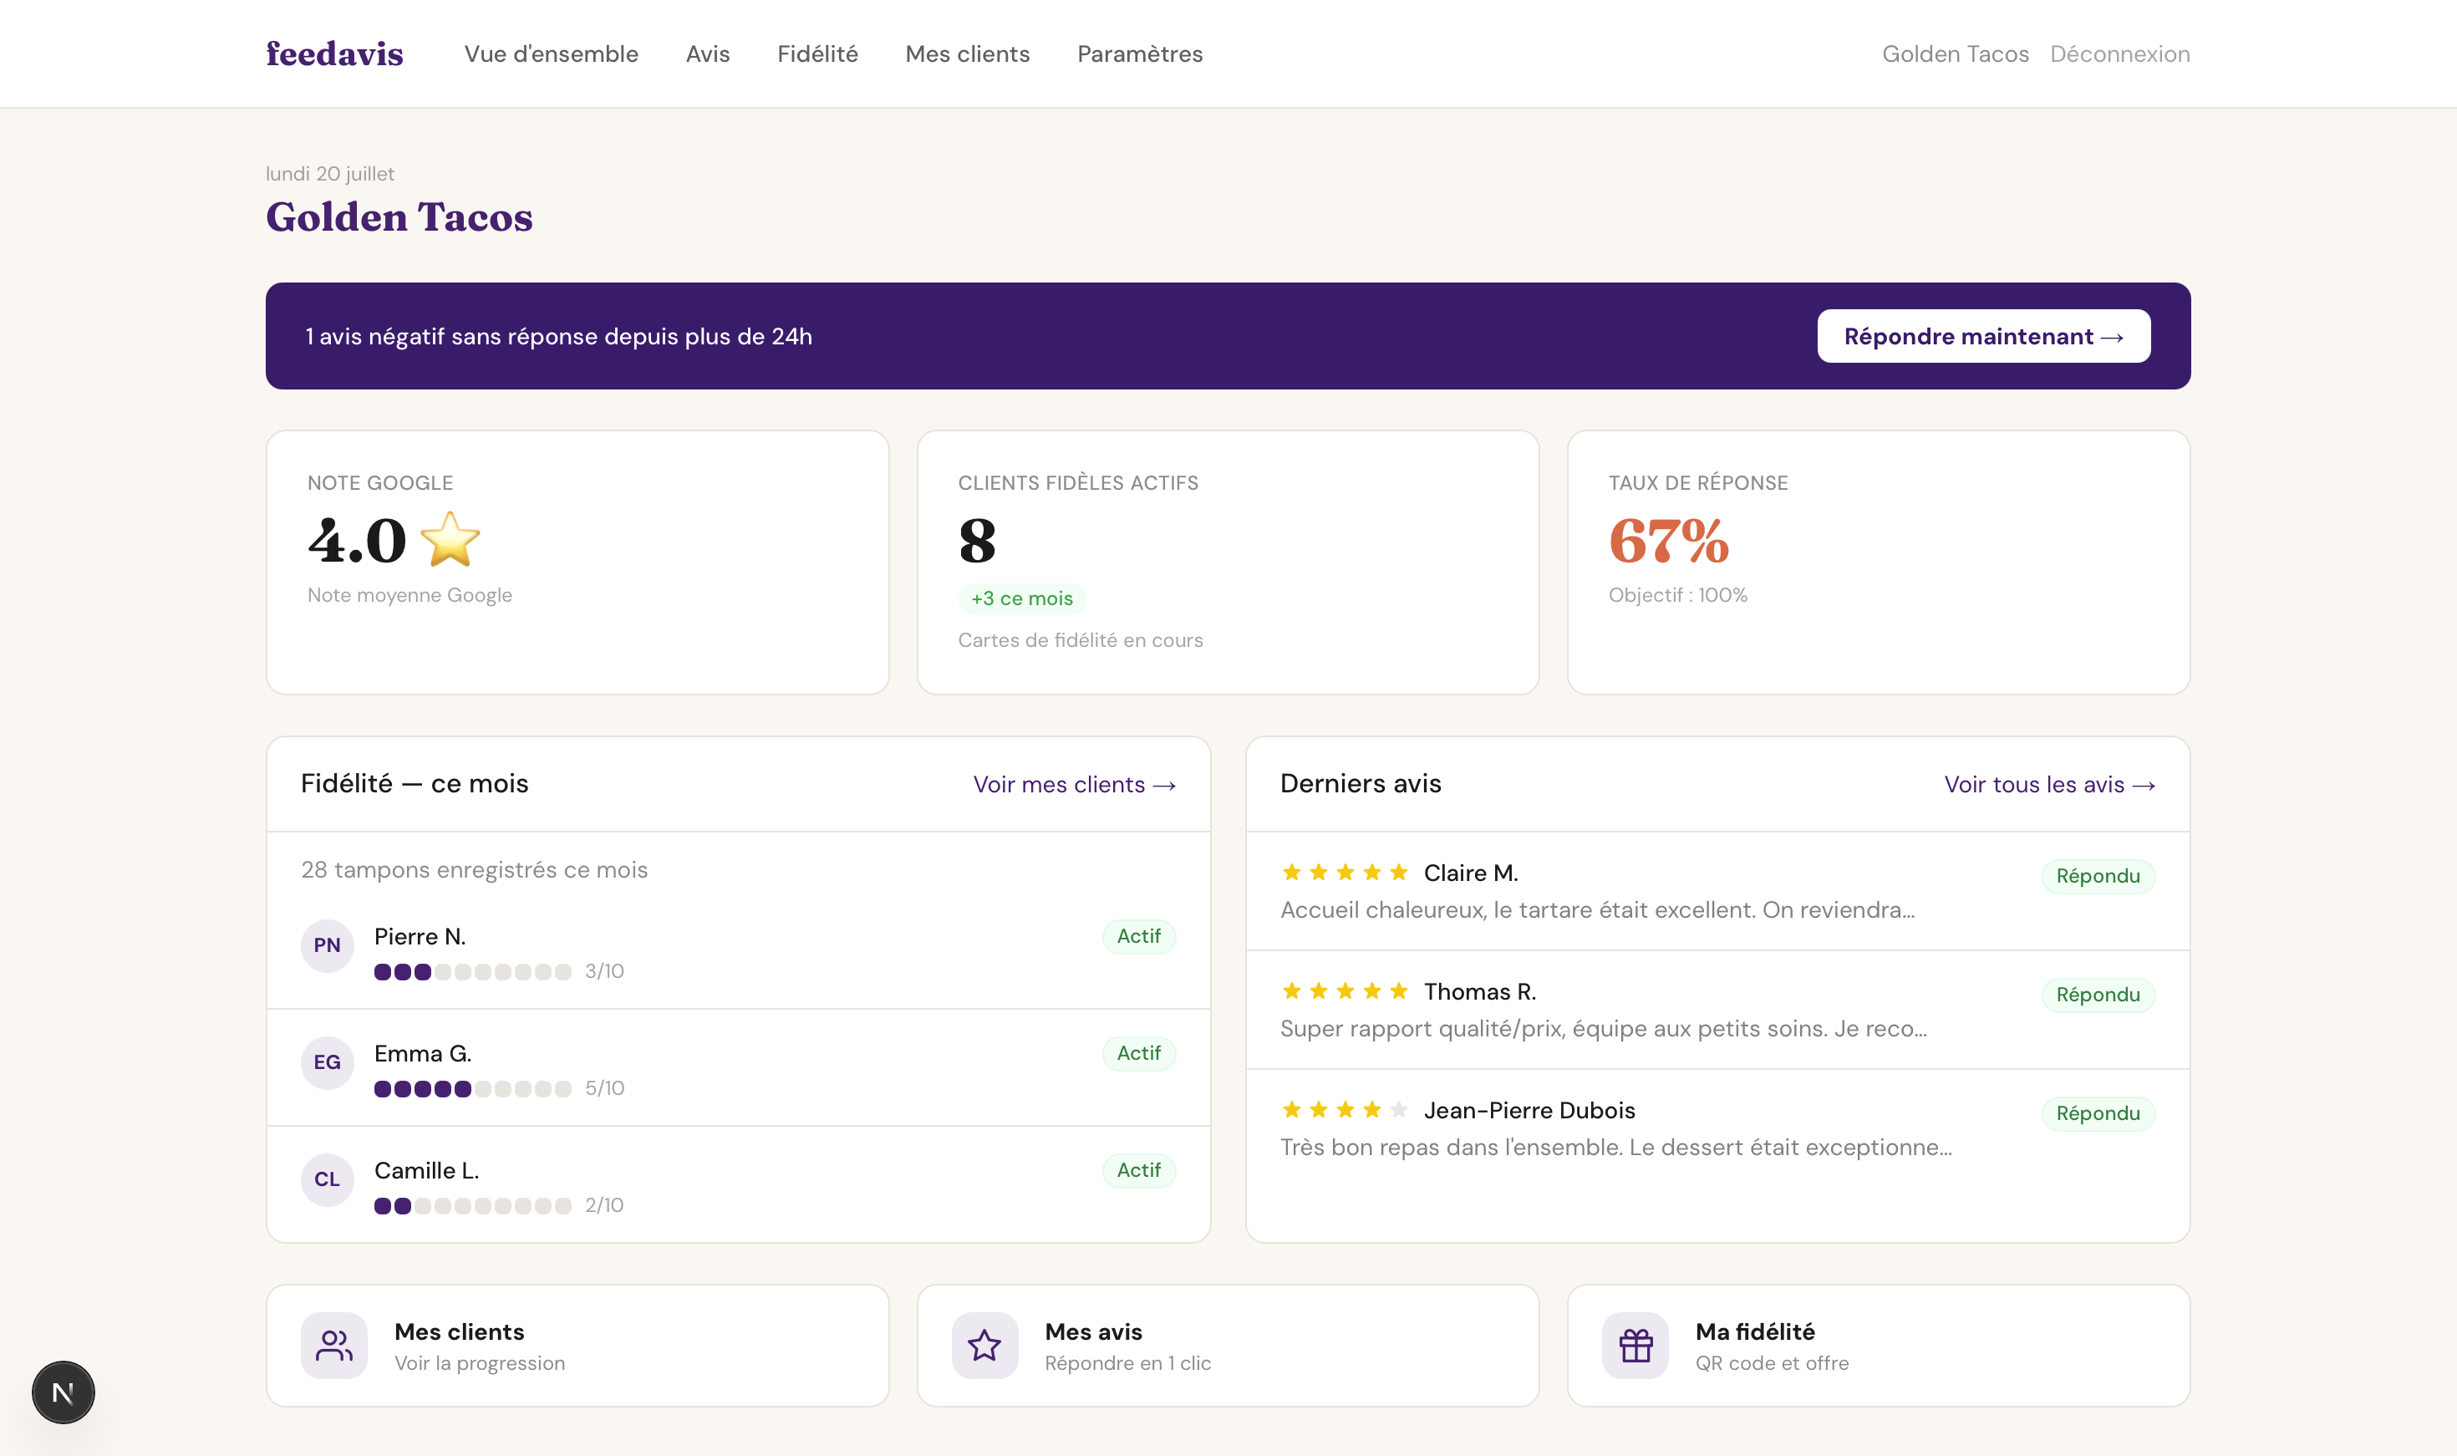Click the feedavis logo
Viewport: 2457px width, 1456px height.
(x=334, y=54)
